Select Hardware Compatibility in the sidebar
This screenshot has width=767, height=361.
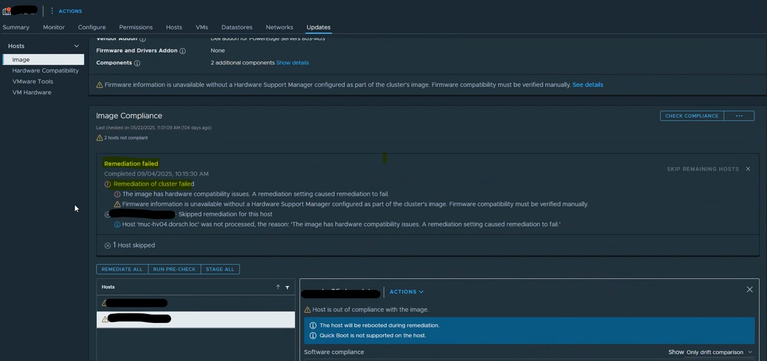tap(45, 70)
